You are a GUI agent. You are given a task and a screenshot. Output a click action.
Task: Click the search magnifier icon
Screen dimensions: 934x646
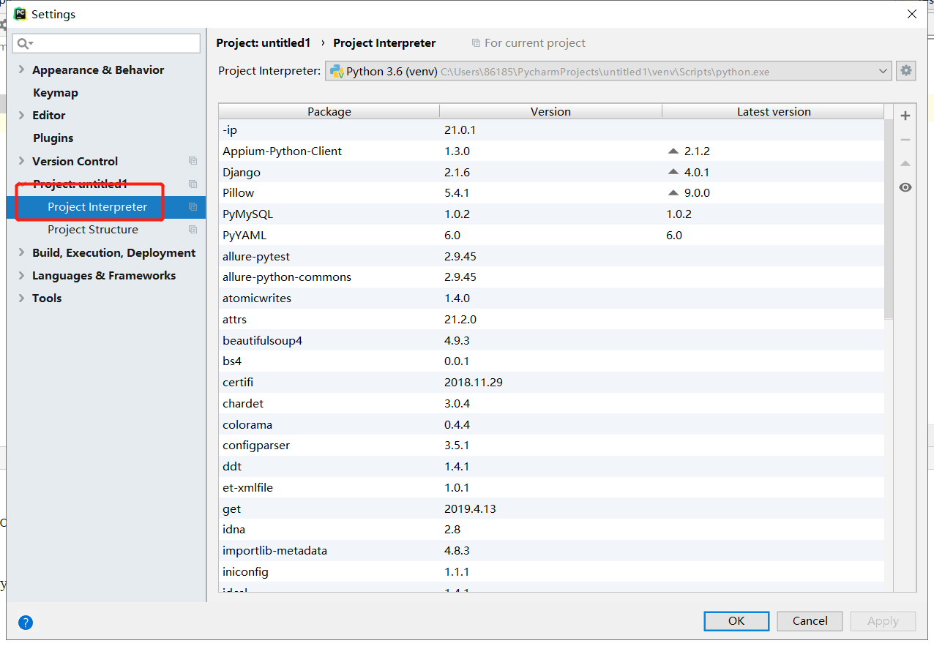coord(24,44)
